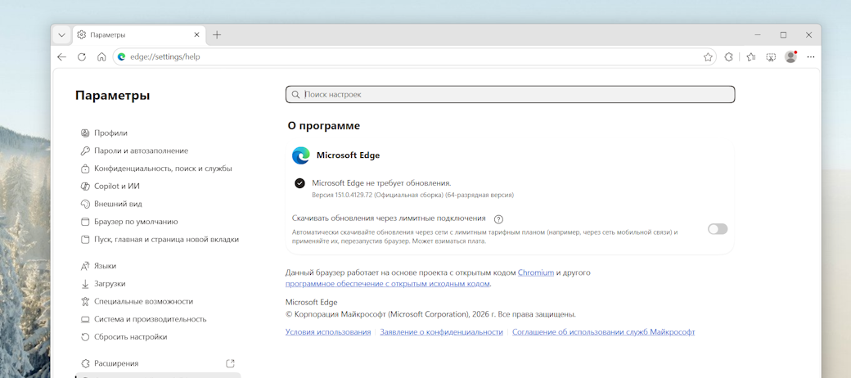Screen dimensions: 851x378
Task: Click text Microsoft Edge не требует обновления
Action: [x=381, y=182]
